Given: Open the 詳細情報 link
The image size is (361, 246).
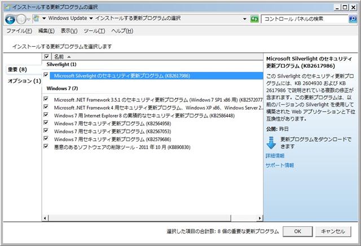Looking at the screenshot, I should [275, 156].
